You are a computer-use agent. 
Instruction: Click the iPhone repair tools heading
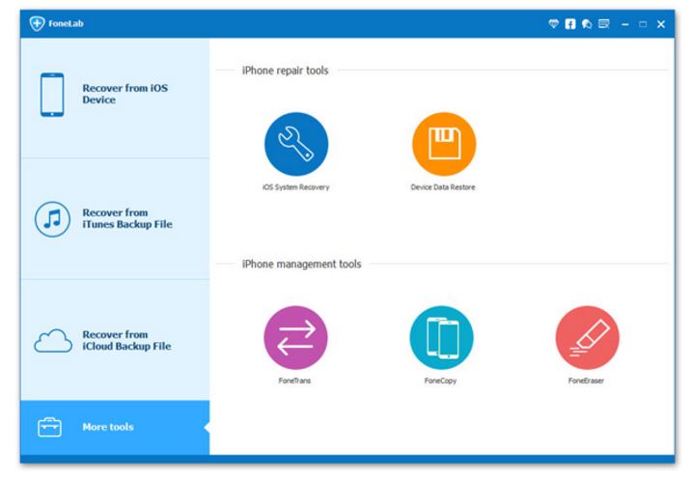click(285, 71)
